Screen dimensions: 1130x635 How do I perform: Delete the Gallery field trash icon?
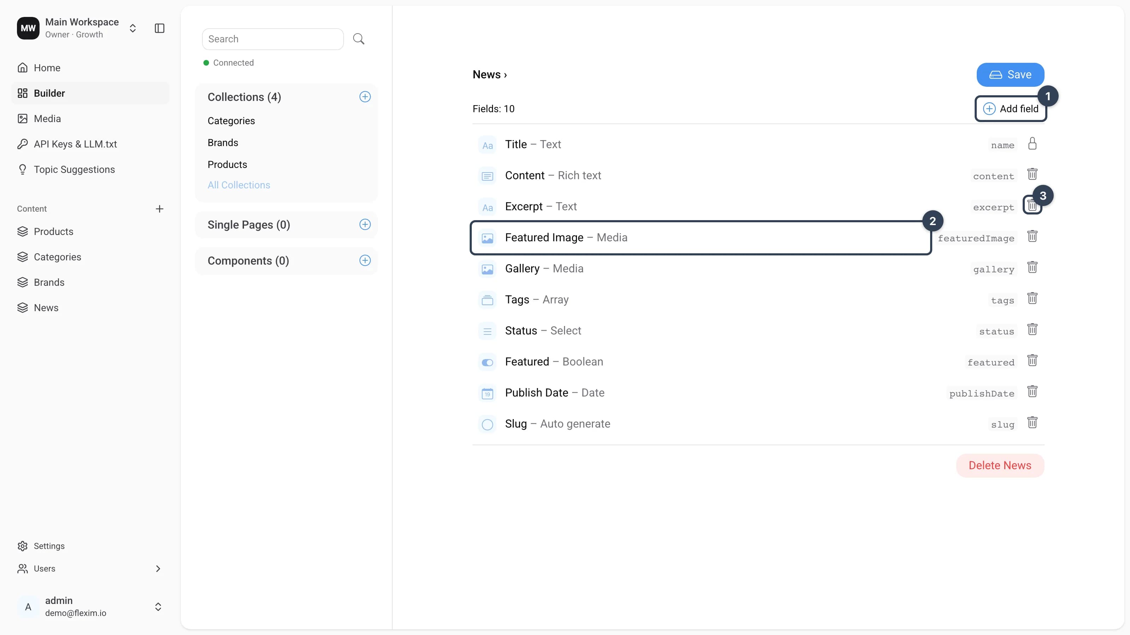tap(1032, 267)
